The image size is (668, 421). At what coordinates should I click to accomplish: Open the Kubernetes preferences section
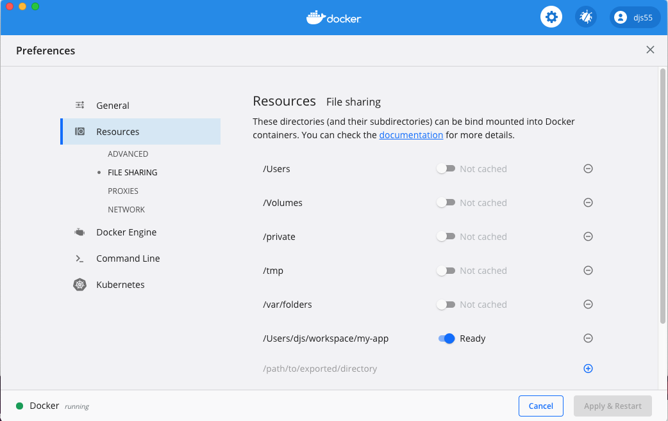120,285
